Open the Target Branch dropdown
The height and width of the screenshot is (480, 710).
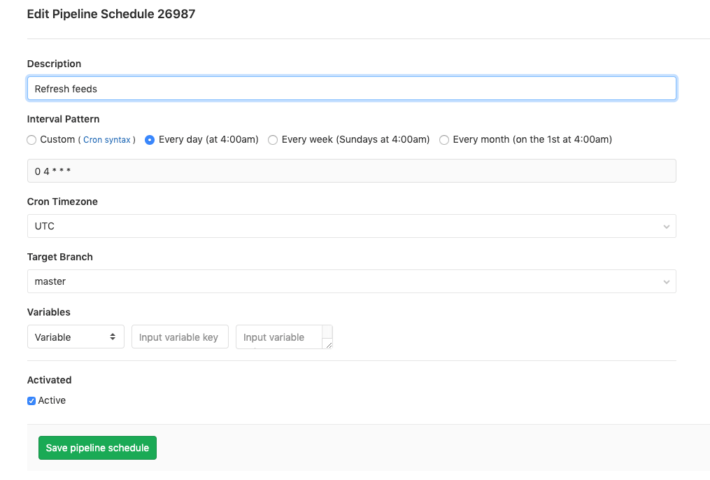click(350, 281)
